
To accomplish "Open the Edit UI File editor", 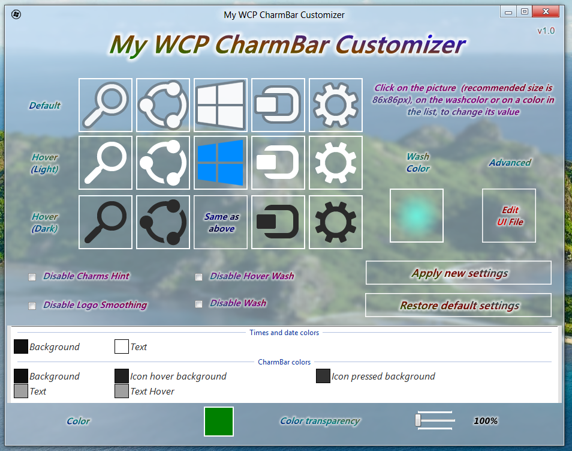I will click(508, 216).
